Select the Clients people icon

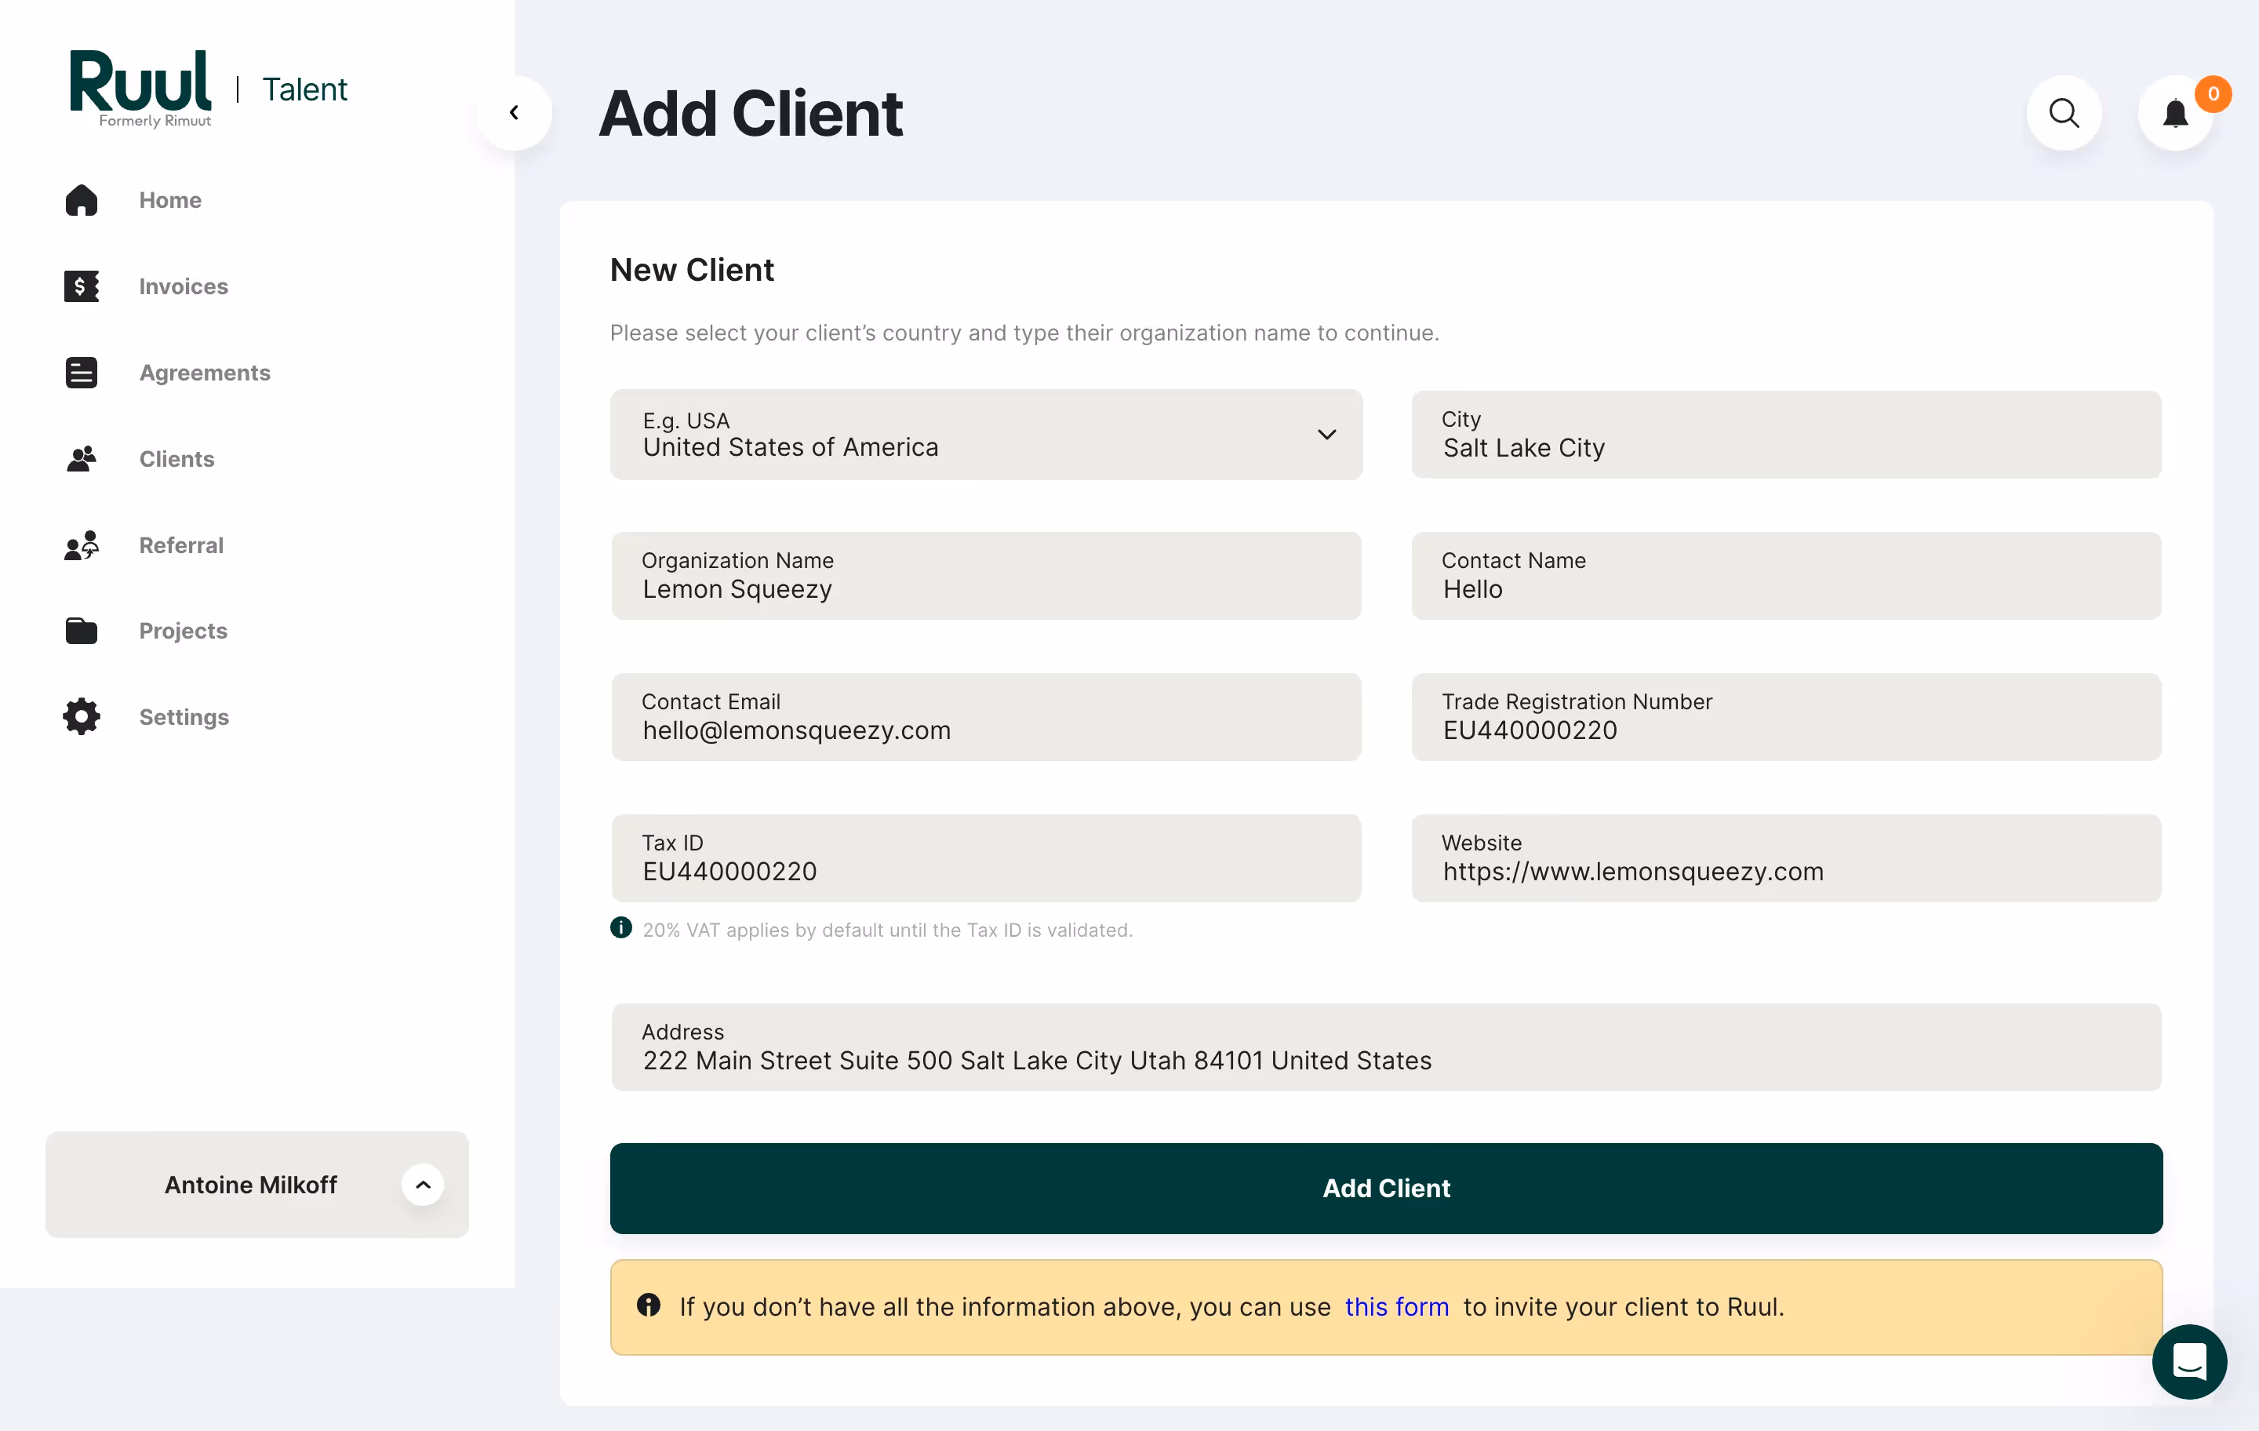81,459
